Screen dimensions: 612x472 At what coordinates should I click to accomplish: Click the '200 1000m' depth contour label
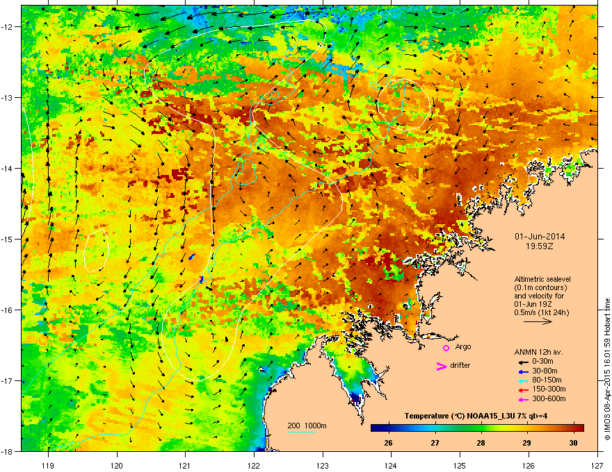[307, 425]
